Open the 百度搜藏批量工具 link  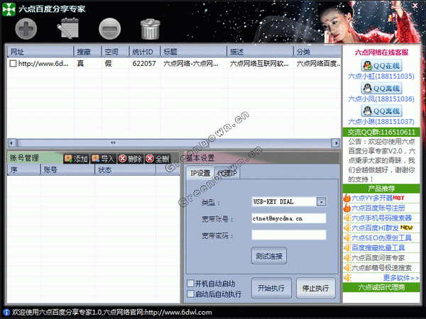(x=378, y=247)
